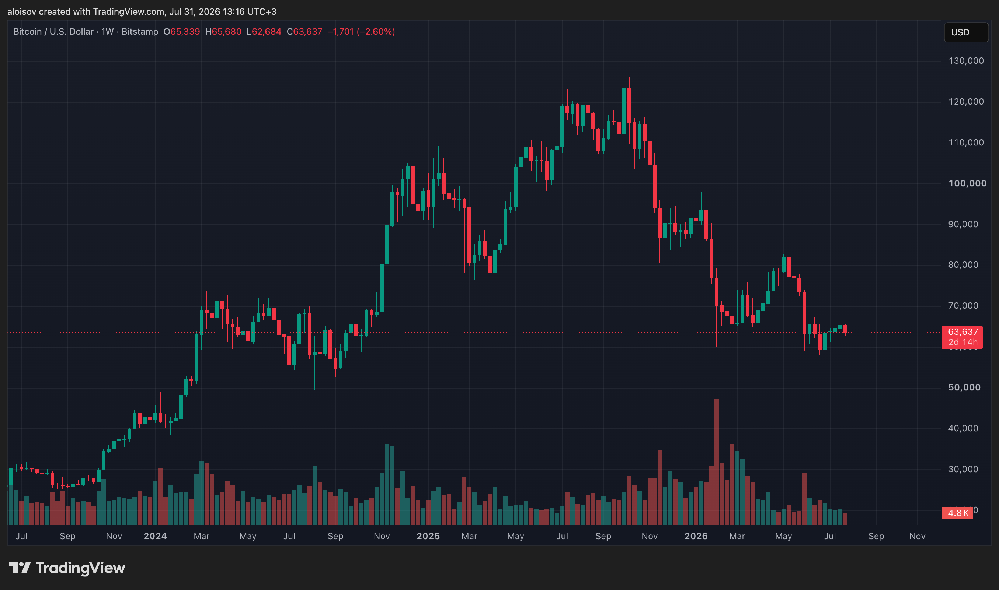999x590 pixels.
Task: Click the 90,000 price axis label
Action: [x=963, y=224]
